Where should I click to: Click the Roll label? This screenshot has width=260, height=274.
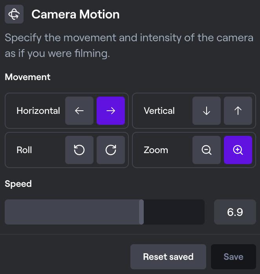pyautogui.click(x=24, y=150)
